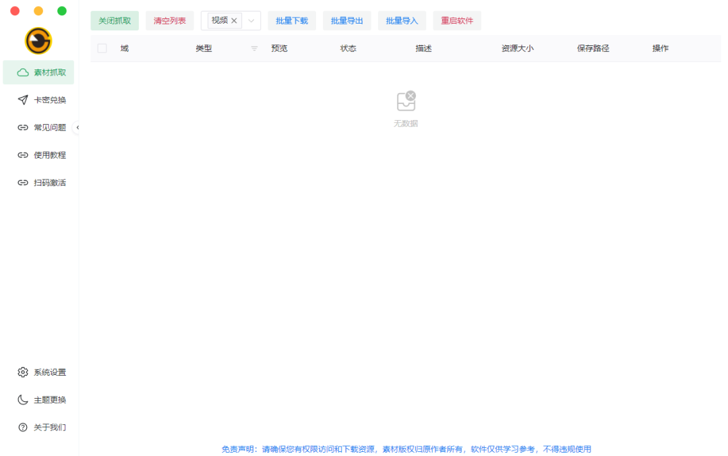This screenshot has height=456, width=728.
Task: Click the 清空列表 button
Action: click(x=170, y=21)
